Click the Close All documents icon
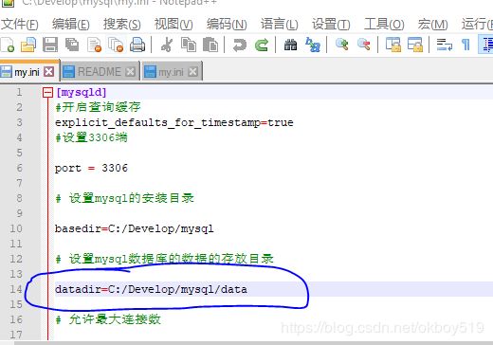The height and width of the screenshot is (345, 493). click(x=116, y=45)
